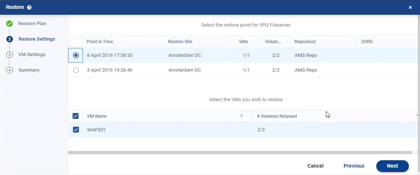This screenshot has height=175, width=420.
Task: Click the step 3 VM Settings circle
Action: 9,55
